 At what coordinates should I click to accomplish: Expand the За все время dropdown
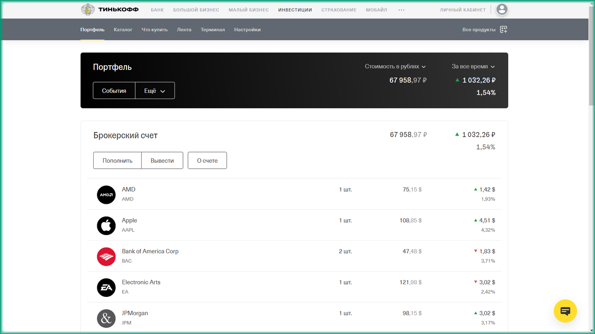[x=473, y=66]
